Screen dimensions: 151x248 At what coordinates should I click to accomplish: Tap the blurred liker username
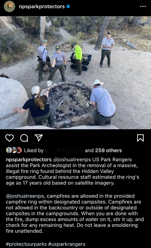64,150
